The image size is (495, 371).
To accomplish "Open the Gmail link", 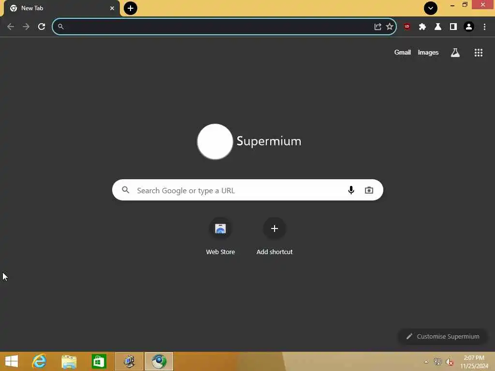I will pos(403,52).
